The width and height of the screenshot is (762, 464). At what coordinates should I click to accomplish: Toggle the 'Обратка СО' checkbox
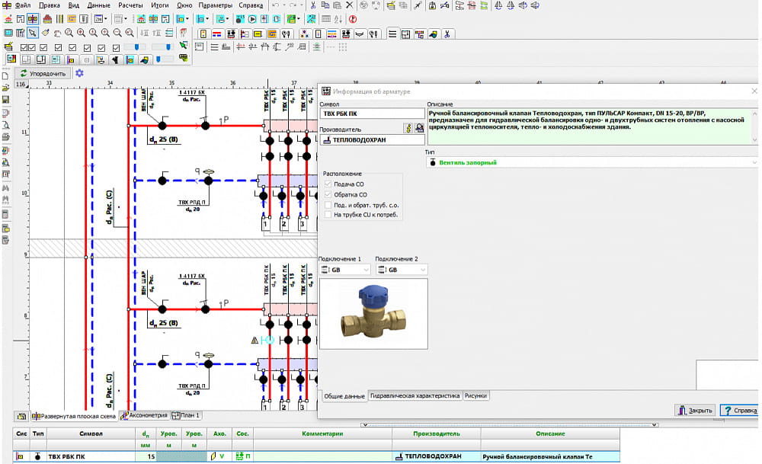pos(328,195)
